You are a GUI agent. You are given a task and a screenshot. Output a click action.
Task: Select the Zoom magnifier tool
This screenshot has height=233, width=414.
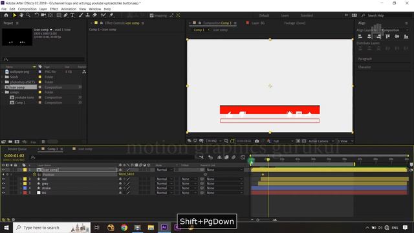pyautogui.click(x=28, y=16)
